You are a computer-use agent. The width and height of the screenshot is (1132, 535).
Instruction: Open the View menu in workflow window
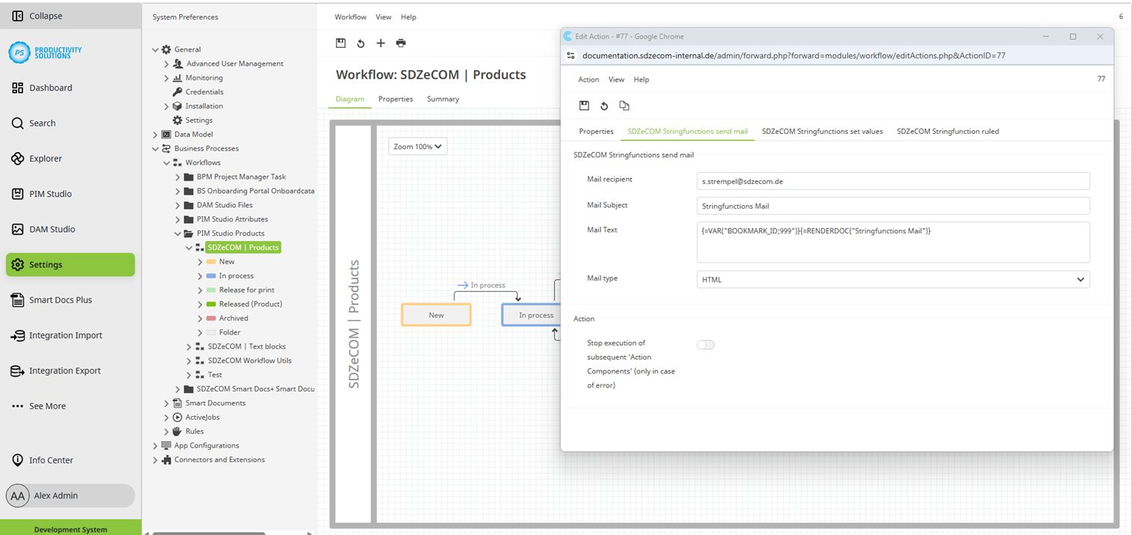coord(383,16)
